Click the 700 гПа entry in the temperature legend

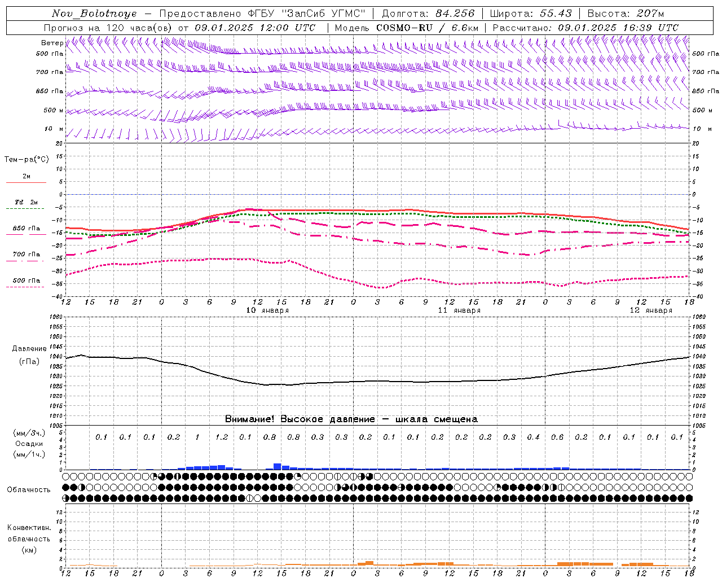[27, 254]
